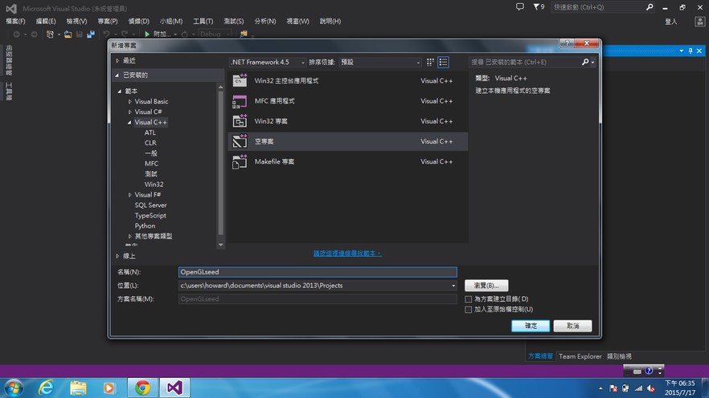Open the feedback speech bubble icon
The width and height of the screenshot is (709, 398).
tap(520, 6)
